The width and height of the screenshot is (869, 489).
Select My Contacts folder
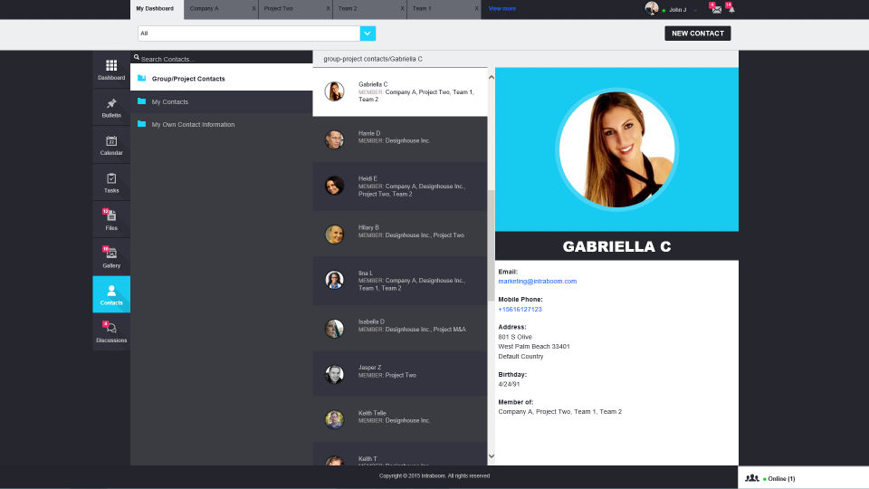(x=221, y=101)
